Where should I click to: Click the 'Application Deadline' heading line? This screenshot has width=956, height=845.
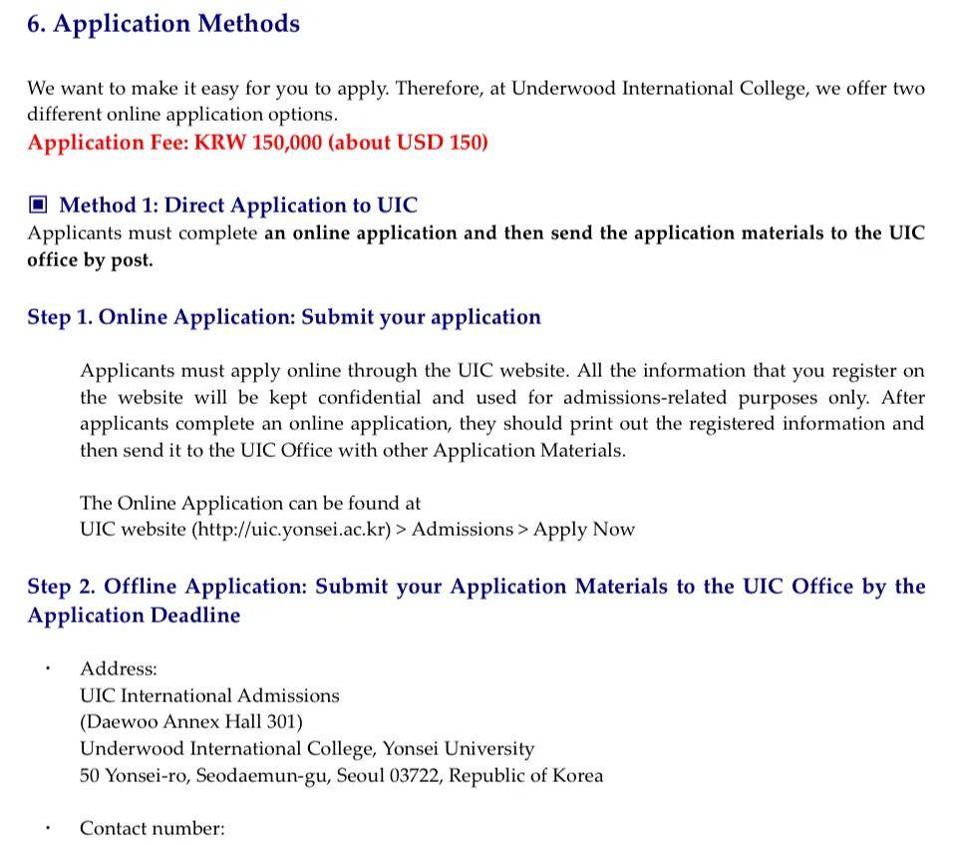(x=134, y=615)
